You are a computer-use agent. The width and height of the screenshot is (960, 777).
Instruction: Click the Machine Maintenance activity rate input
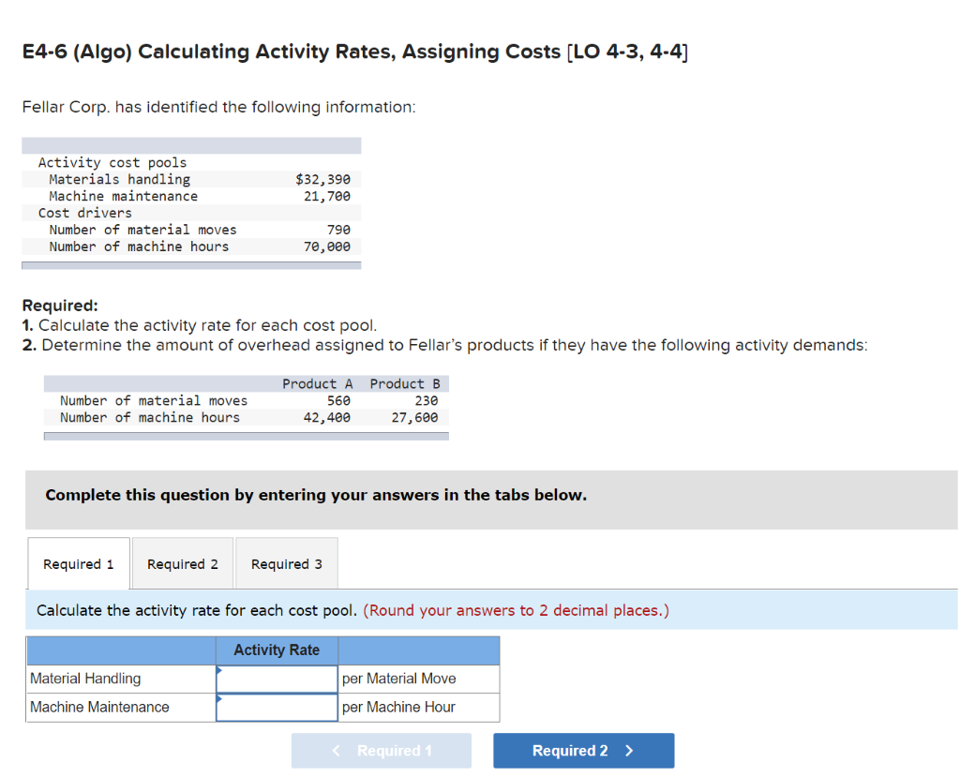276,707
